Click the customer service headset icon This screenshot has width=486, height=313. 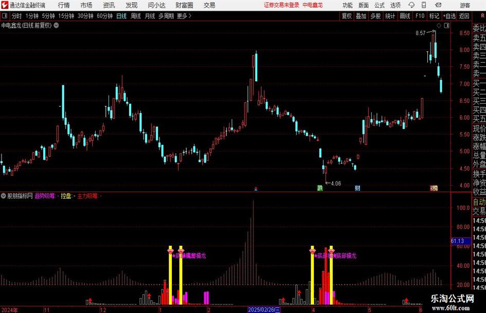411,5
